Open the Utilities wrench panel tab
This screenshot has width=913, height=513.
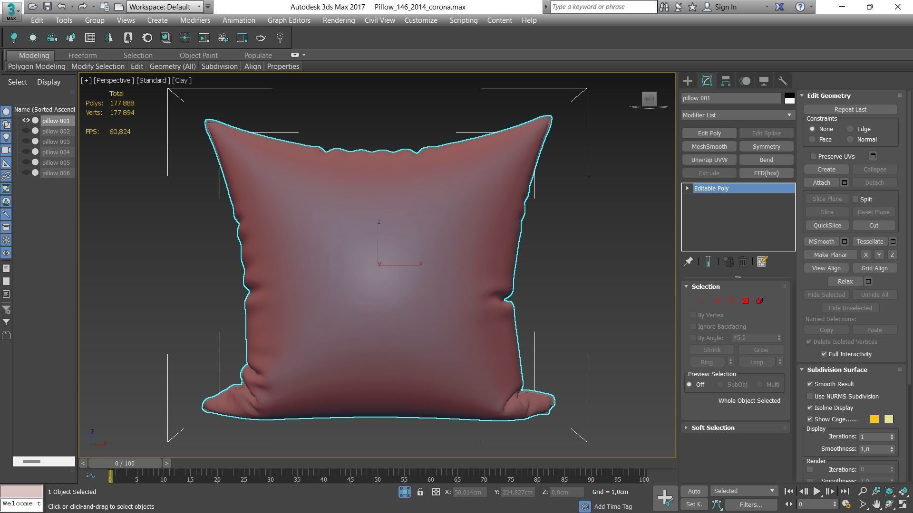783,81
